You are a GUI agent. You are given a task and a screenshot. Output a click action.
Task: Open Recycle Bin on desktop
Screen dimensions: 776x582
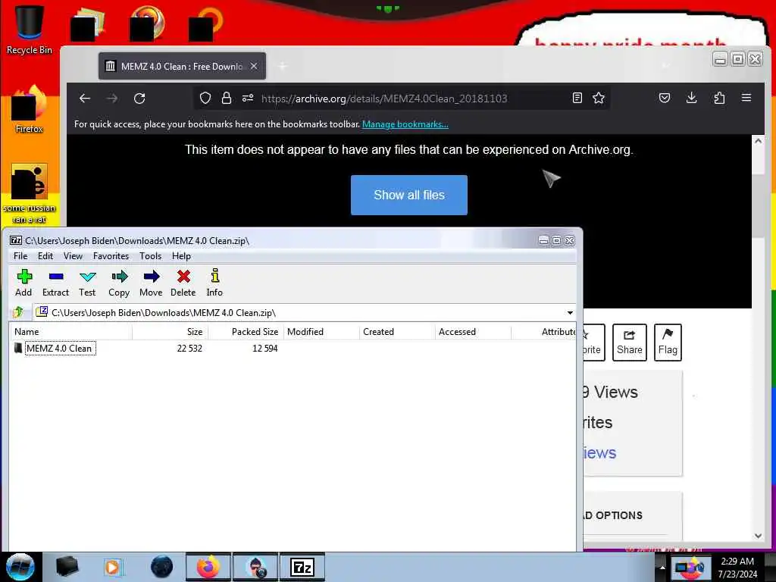tap(30, 30)
